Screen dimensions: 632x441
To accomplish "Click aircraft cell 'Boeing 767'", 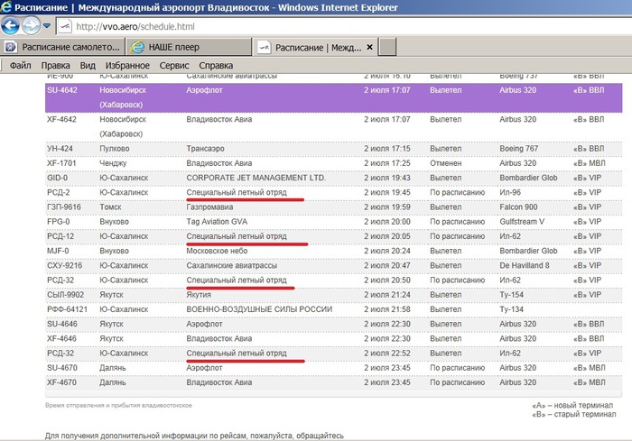I will [519, 149].
